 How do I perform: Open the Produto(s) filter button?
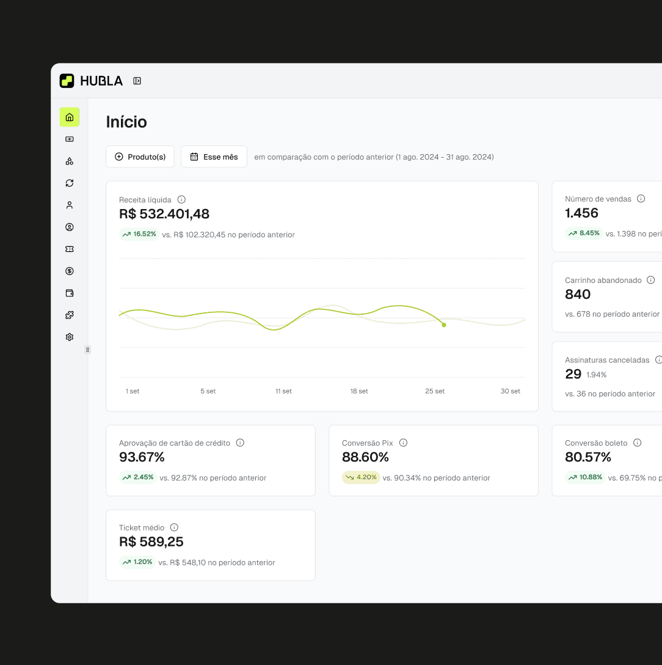(140, 156)
